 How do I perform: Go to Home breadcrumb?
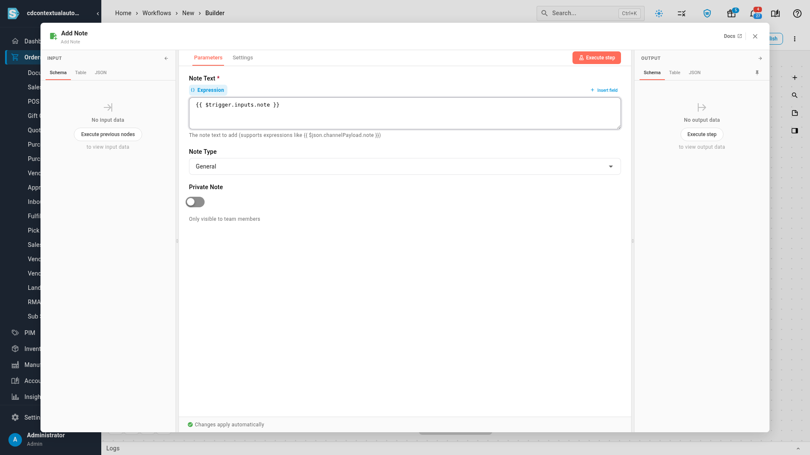click(x=123, y=13)
